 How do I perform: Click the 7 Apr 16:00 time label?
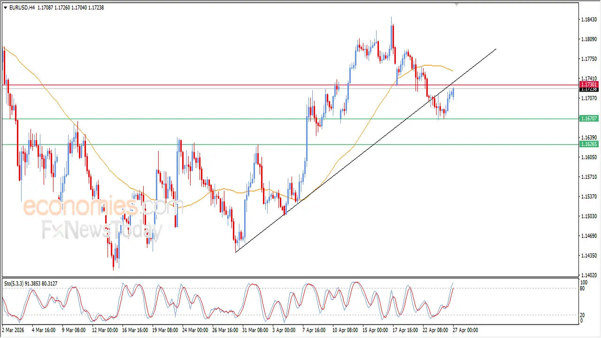[x=314, y=330]
